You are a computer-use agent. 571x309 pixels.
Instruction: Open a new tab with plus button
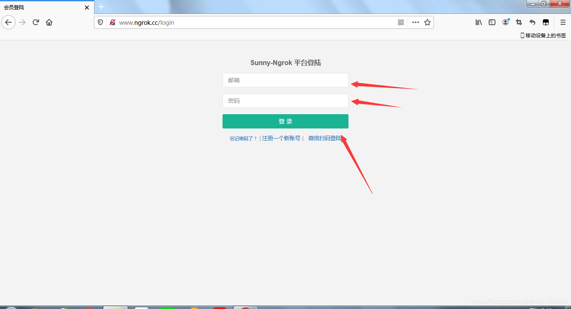101,7
